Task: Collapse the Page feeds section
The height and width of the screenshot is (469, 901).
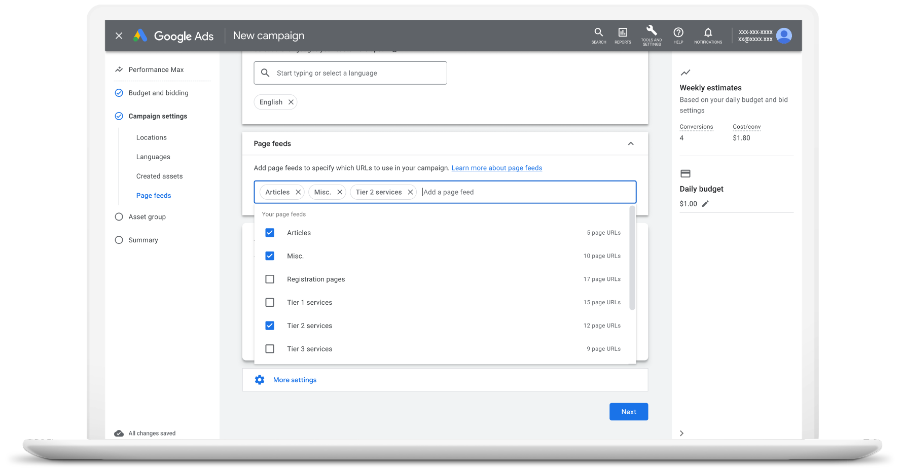Action: point(631,143)
